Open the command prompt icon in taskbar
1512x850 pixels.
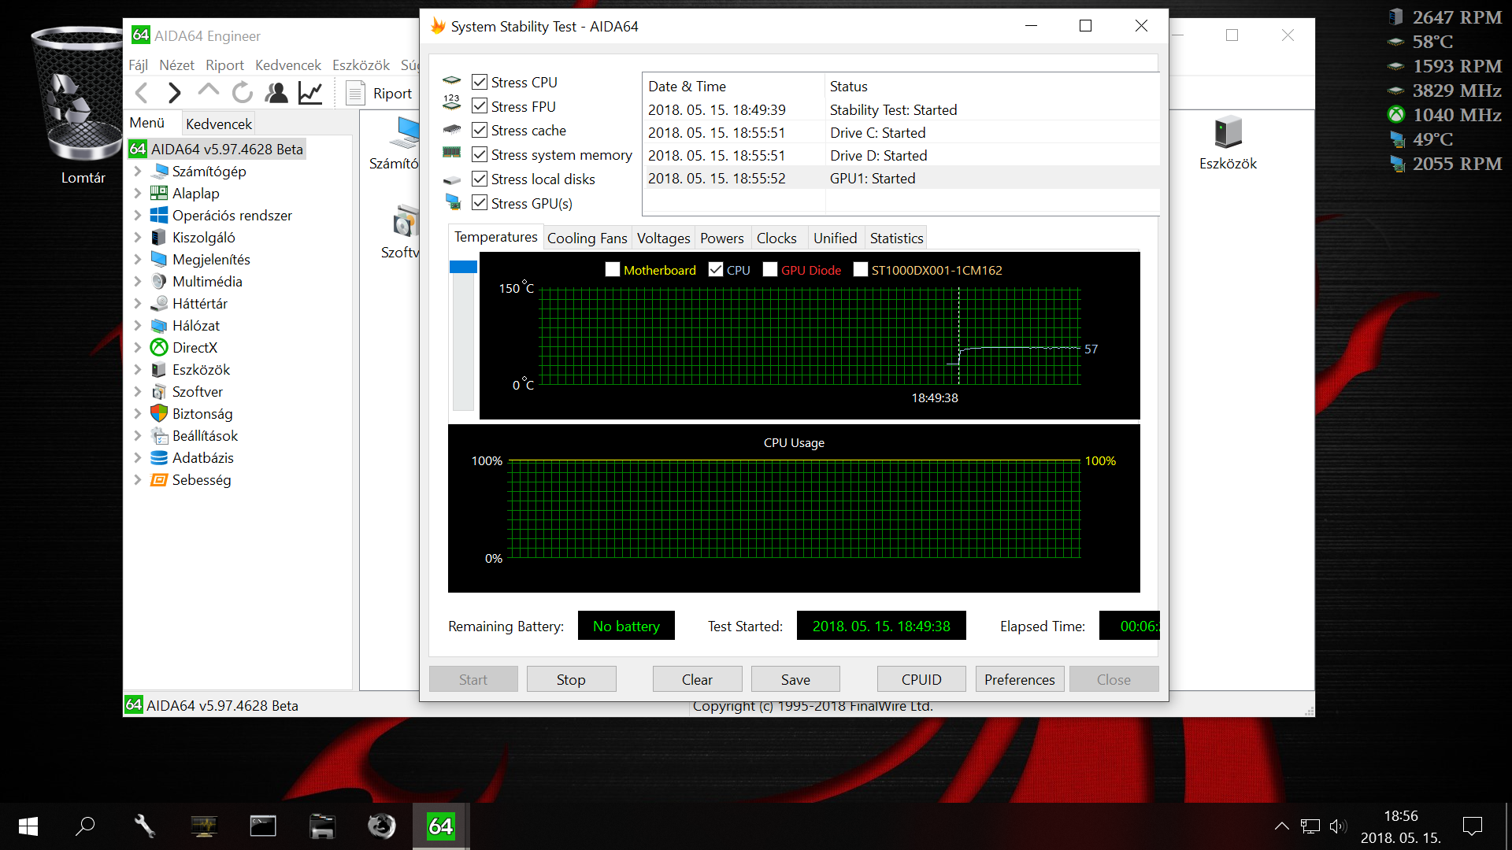coord(263,826)
